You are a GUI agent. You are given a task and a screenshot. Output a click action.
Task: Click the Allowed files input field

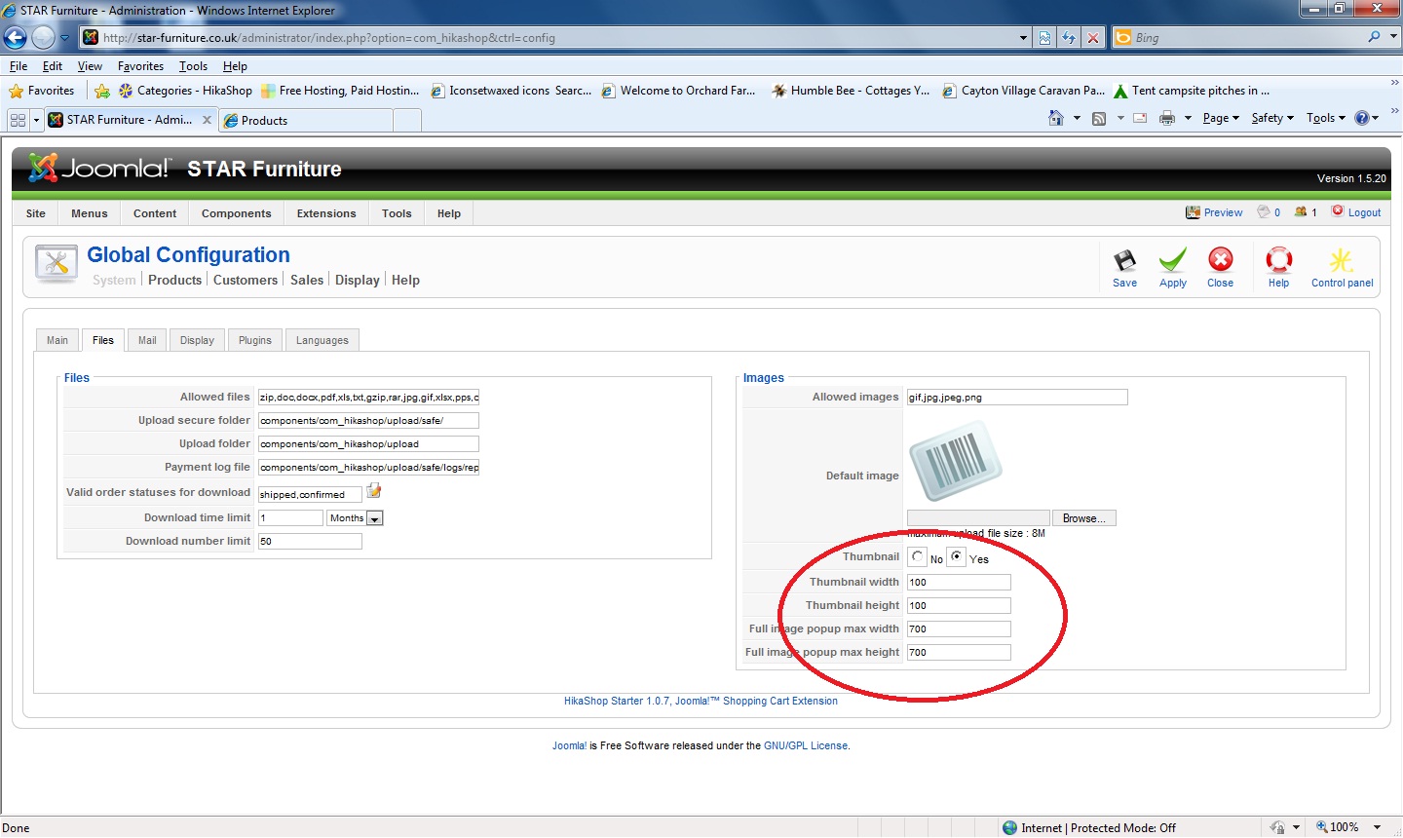click(x=368, y=397)
